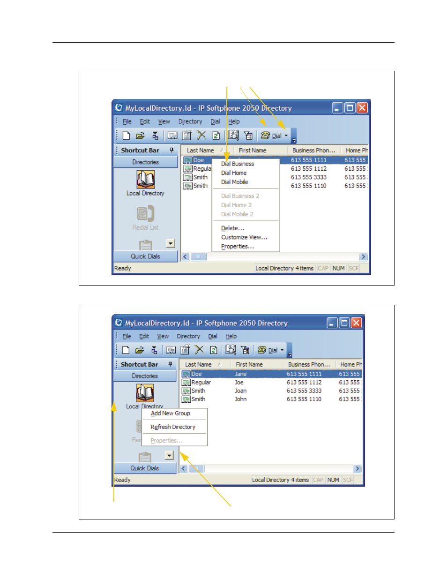Select the Local Directory book icon, lower window
Viewport: 447px width, 579px height.
point(145,393)
